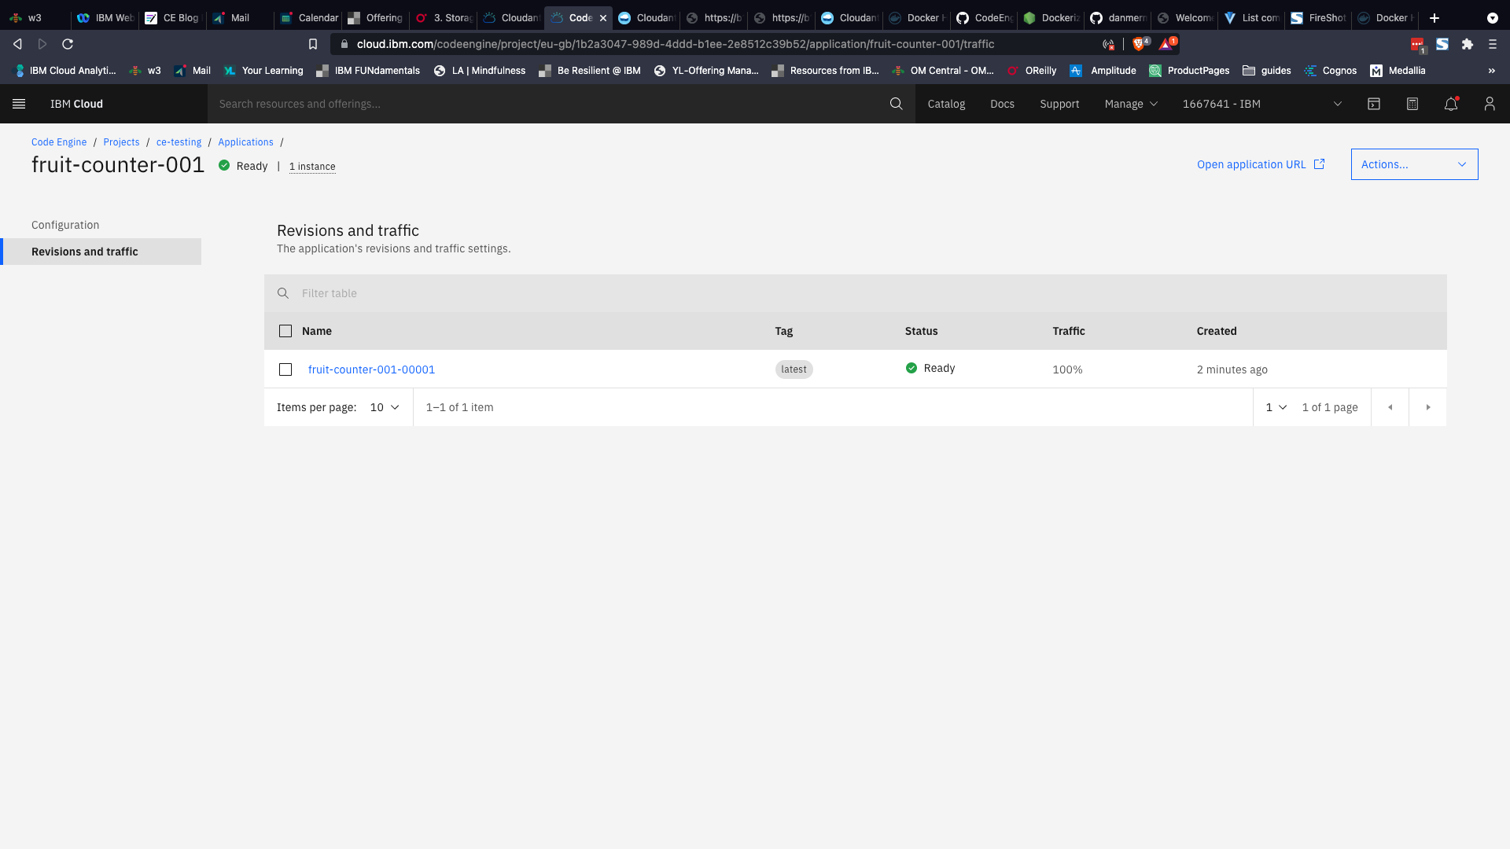Click the browser forward arrow

pyautogui.click(x=42, y=44)
